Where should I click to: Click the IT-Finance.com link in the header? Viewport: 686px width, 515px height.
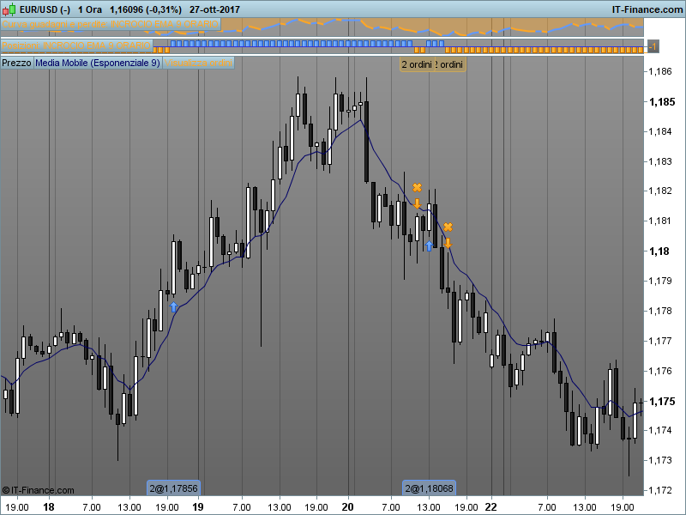point(647,9)
